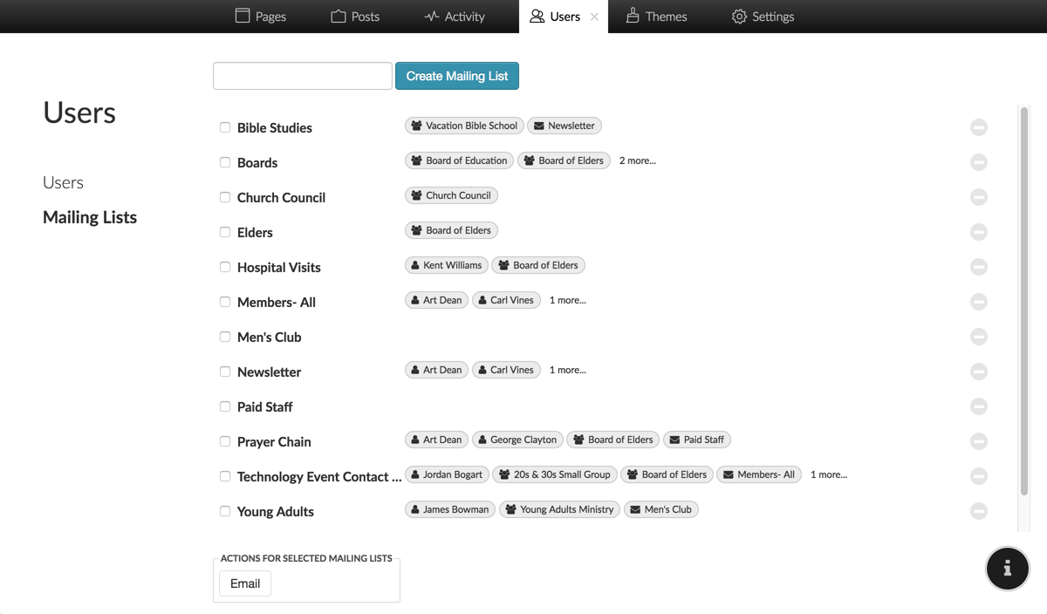Click the Settings gear icon

coord(737,16)
